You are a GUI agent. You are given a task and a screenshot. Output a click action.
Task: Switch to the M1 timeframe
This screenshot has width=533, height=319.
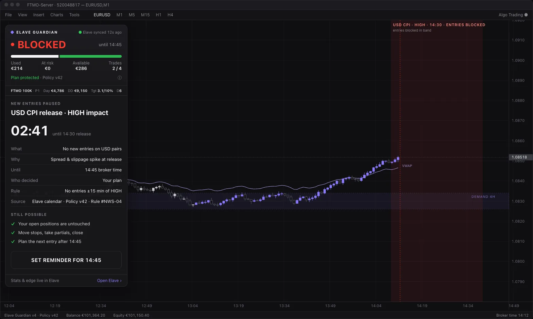coord(119,15)
